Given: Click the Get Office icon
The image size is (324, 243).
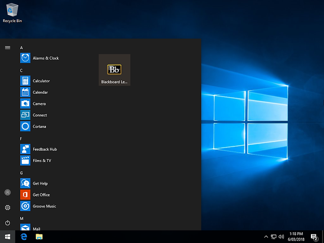Looking at the screenshot, I should click(x=25, y=195).
